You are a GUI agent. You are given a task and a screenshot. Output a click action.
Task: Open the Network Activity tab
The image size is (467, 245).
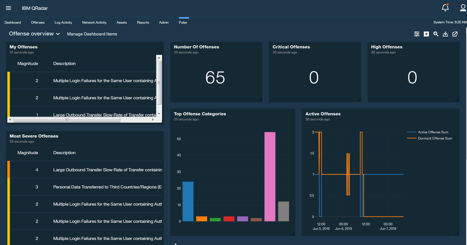(x=94, y=23)
